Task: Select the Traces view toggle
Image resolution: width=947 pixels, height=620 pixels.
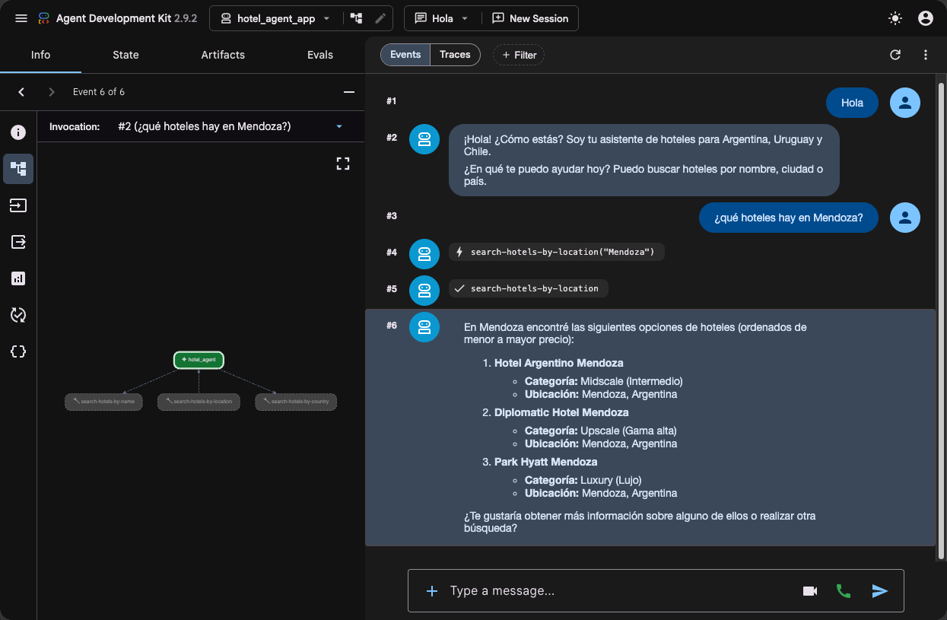Action: [x=455, y=55]
